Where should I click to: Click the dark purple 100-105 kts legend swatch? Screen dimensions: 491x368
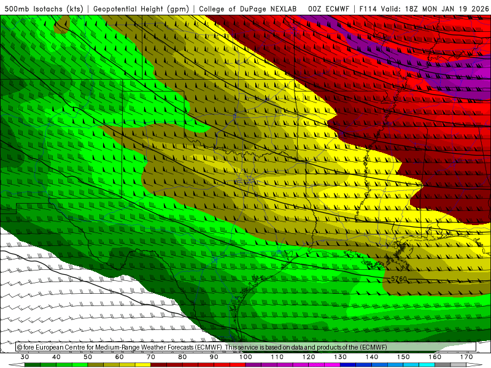point(253,365)
